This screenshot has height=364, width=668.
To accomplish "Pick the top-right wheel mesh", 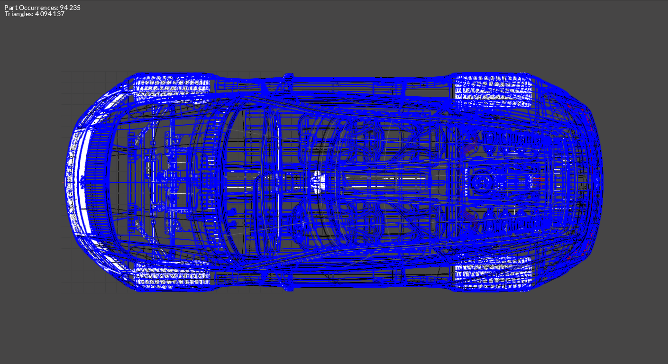I will [493, 91].
